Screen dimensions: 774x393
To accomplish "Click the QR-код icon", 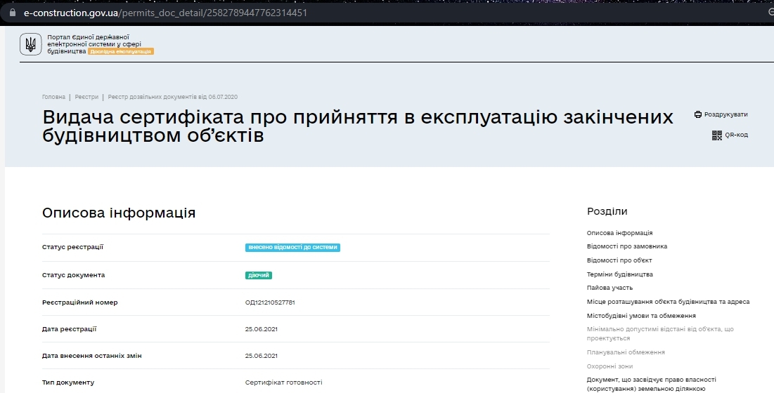I will tap(717, 135).
